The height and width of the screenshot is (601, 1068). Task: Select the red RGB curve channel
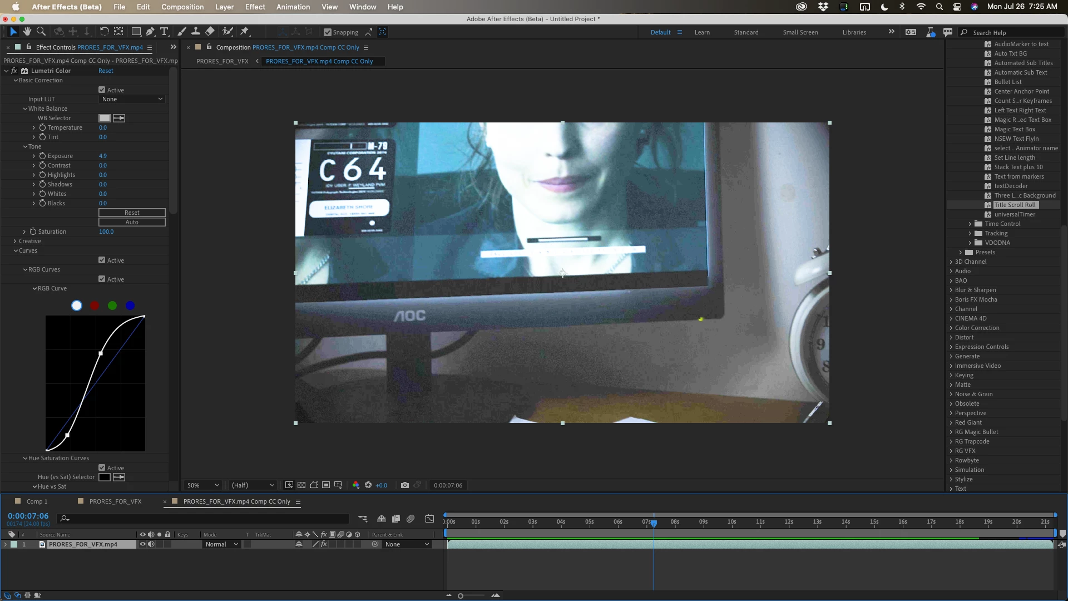pos(95,306)
